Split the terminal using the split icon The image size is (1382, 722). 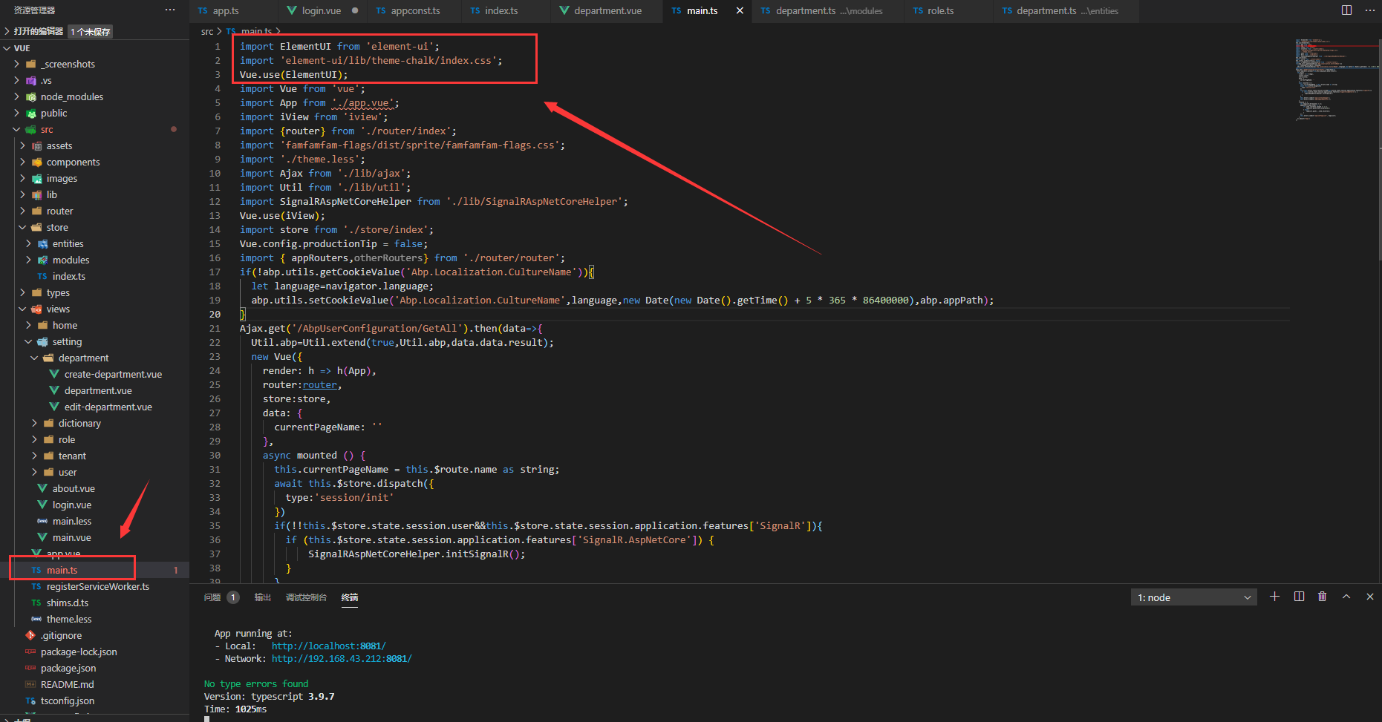pos(1298,596)
